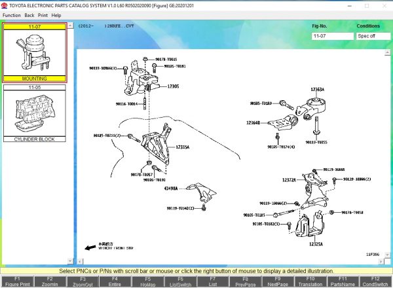Click the F6 ListSwitch button
The height and width of the screenshot is (288, 393).
tap(181, 281)
